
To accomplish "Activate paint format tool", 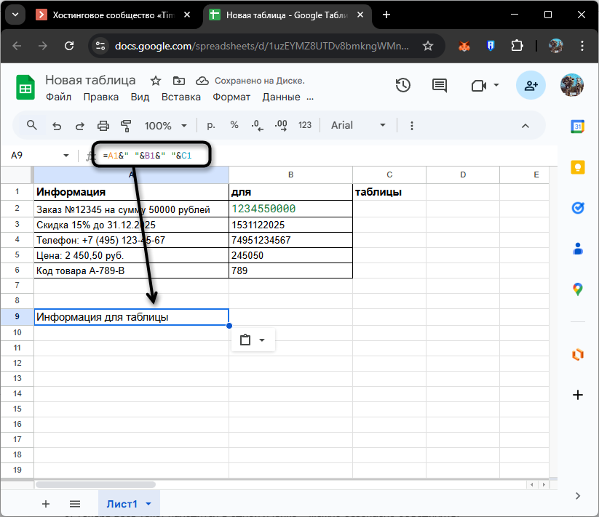I will pyautogui.click(x=126, y=126).
